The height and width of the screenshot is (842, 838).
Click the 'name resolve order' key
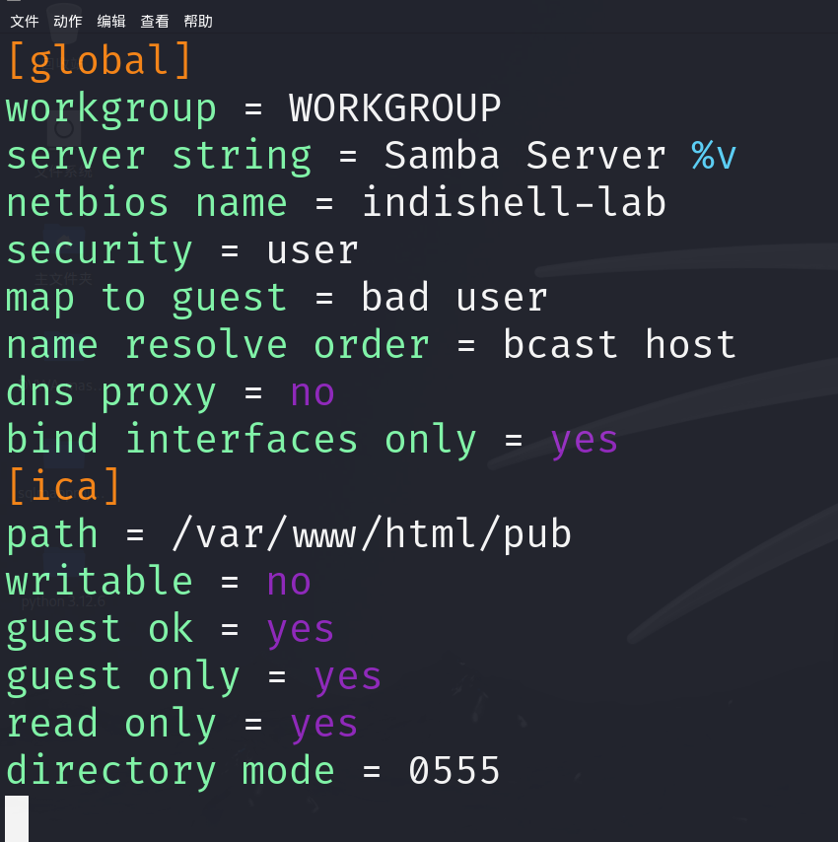click(x=218, y=344)
